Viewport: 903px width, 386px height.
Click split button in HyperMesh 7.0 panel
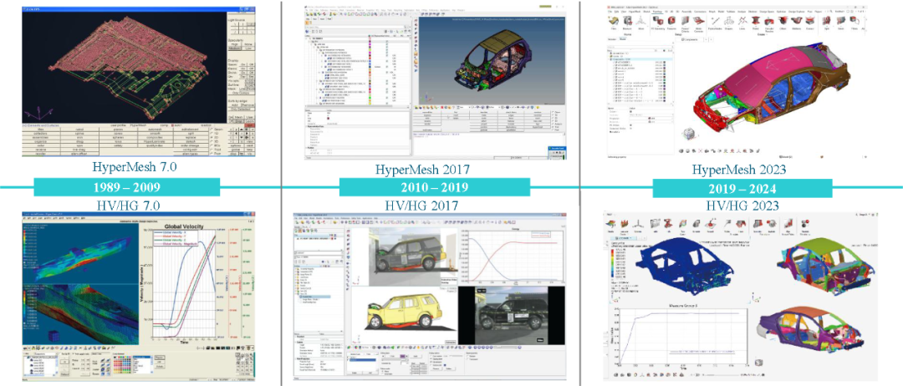pos(191,134)
